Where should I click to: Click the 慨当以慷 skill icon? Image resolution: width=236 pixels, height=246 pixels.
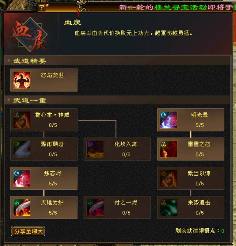point(168,178)
